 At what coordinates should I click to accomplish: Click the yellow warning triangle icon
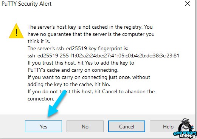click(16, 31)
